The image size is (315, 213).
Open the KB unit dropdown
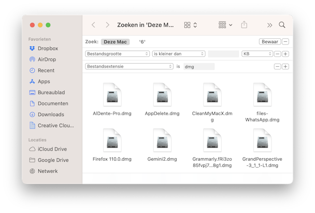click(257, 54)
